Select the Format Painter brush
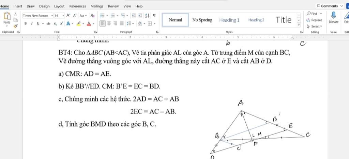This screenshot has height=159, width=349. tap(16, 26)
